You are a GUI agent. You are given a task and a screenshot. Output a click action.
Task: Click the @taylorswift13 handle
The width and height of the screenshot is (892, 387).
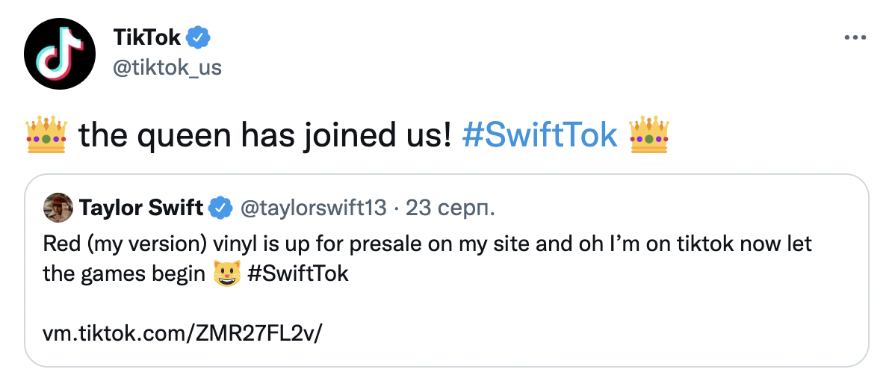click(x=312, y=208)
